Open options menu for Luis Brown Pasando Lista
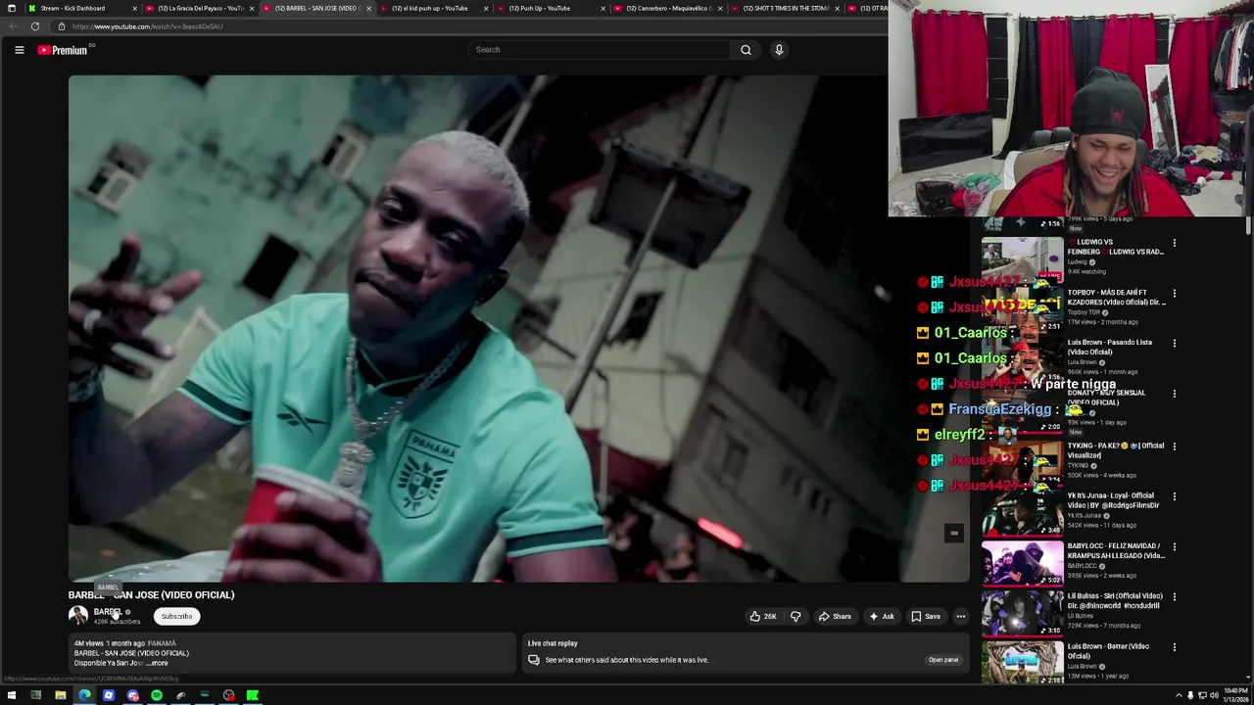1254x705 pixels. [1174, 344]
